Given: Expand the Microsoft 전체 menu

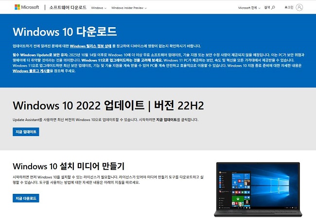Looking at the screenshot, I should (249, 8).
